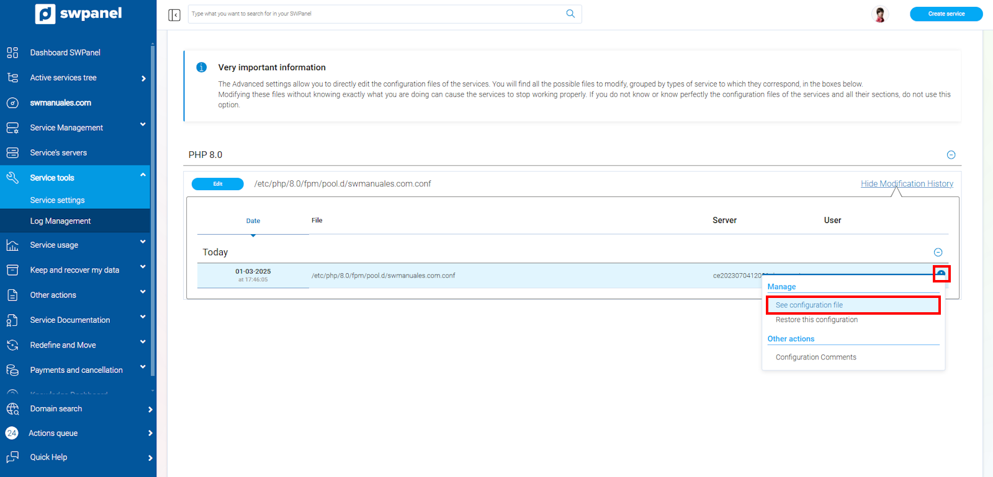Click the Edit button for the conf file

[x=218, y=184]
